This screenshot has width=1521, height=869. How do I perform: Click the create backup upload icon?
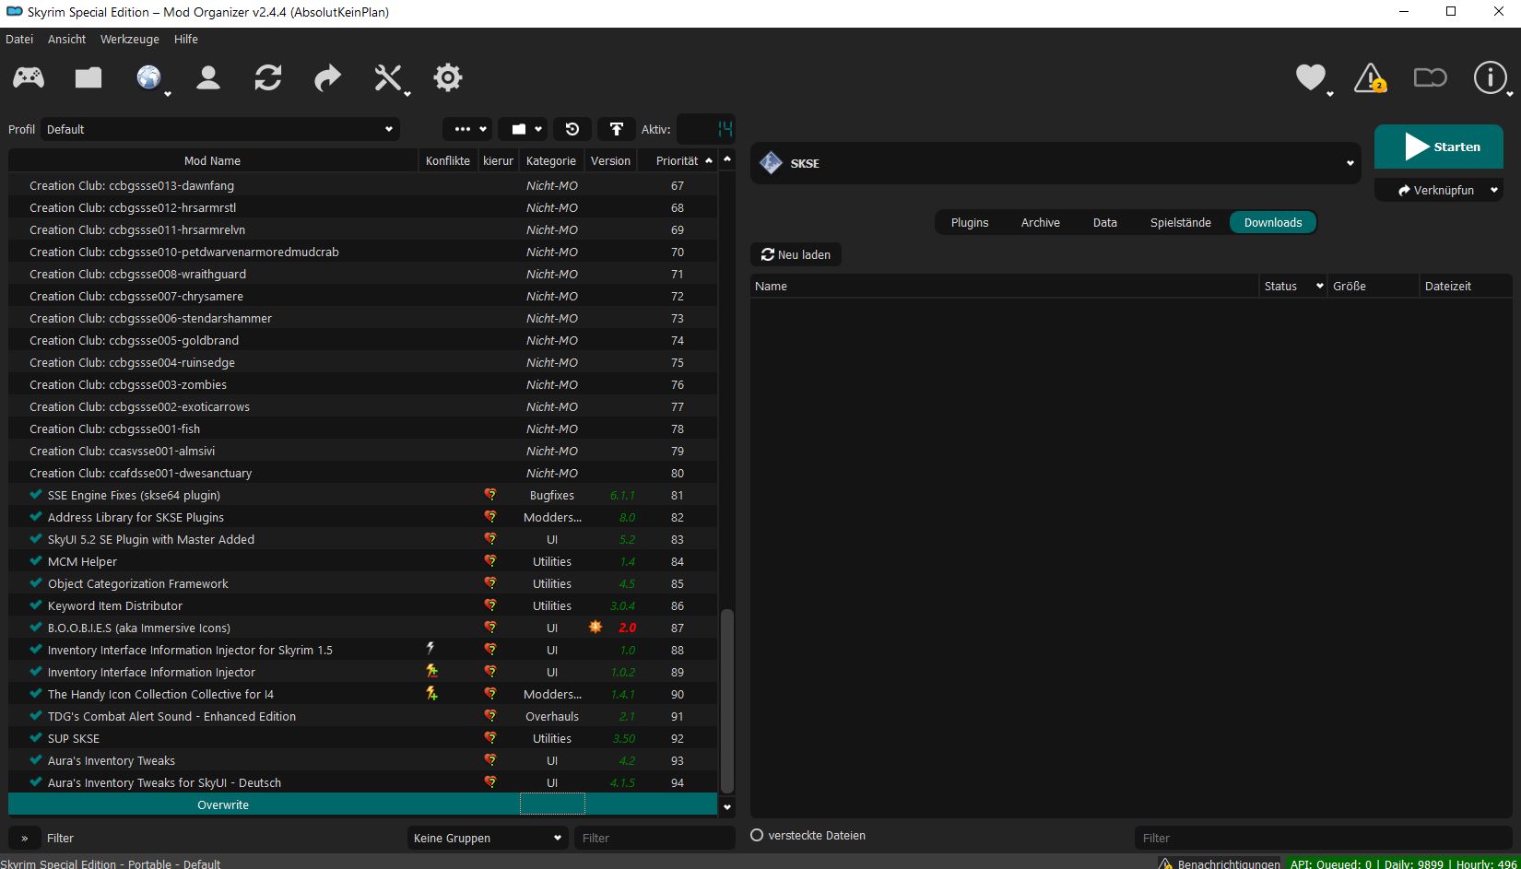click(x=617, y=129)
